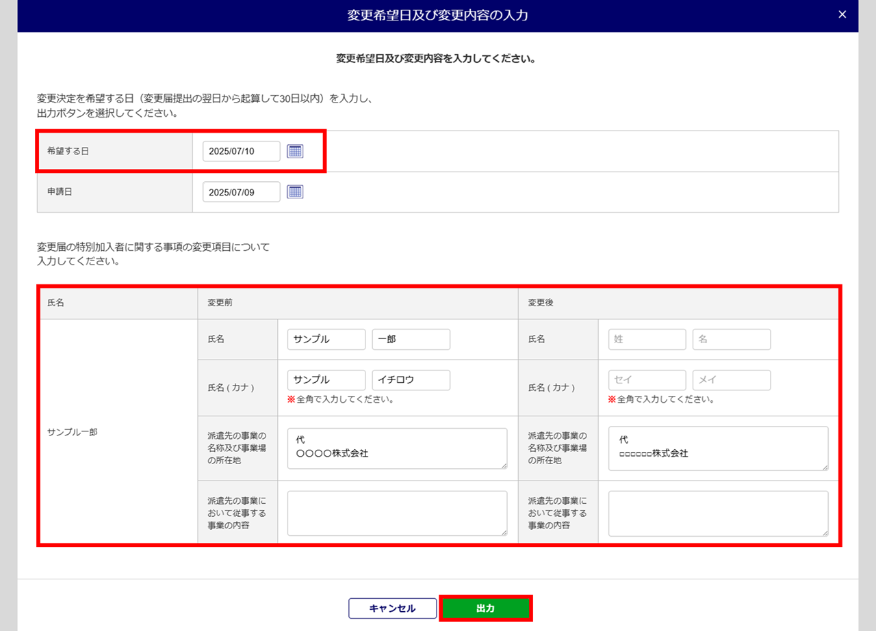Grab resize handle of 変更後 事業の内容 textarea
Viewport: 876px width, 631px height.
825,533
